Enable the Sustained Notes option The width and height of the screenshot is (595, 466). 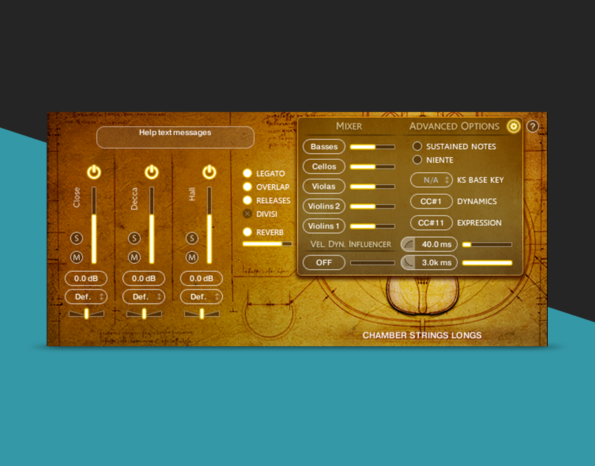(x=417, y=146)
